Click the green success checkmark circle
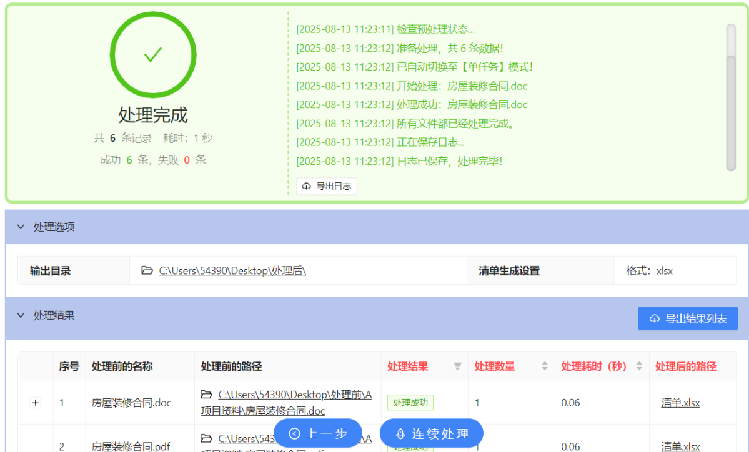The height and width of the screenshot is (452, 749). (153, 55)
